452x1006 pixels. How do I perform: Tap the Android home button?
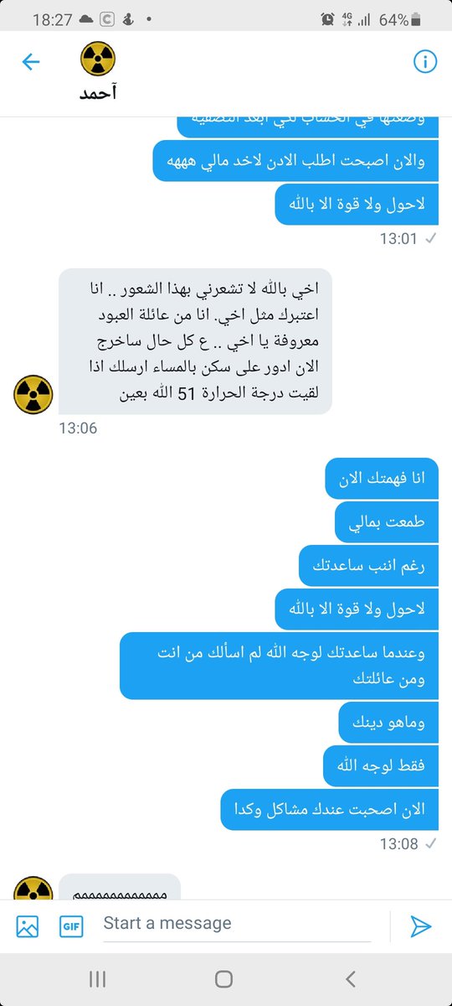(x=223, y=978)
